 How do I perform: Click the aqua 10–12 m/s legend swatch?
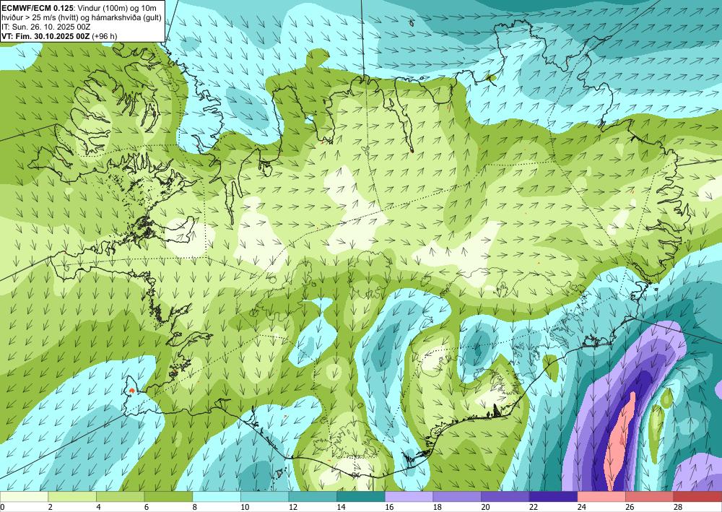pos(264,497)
